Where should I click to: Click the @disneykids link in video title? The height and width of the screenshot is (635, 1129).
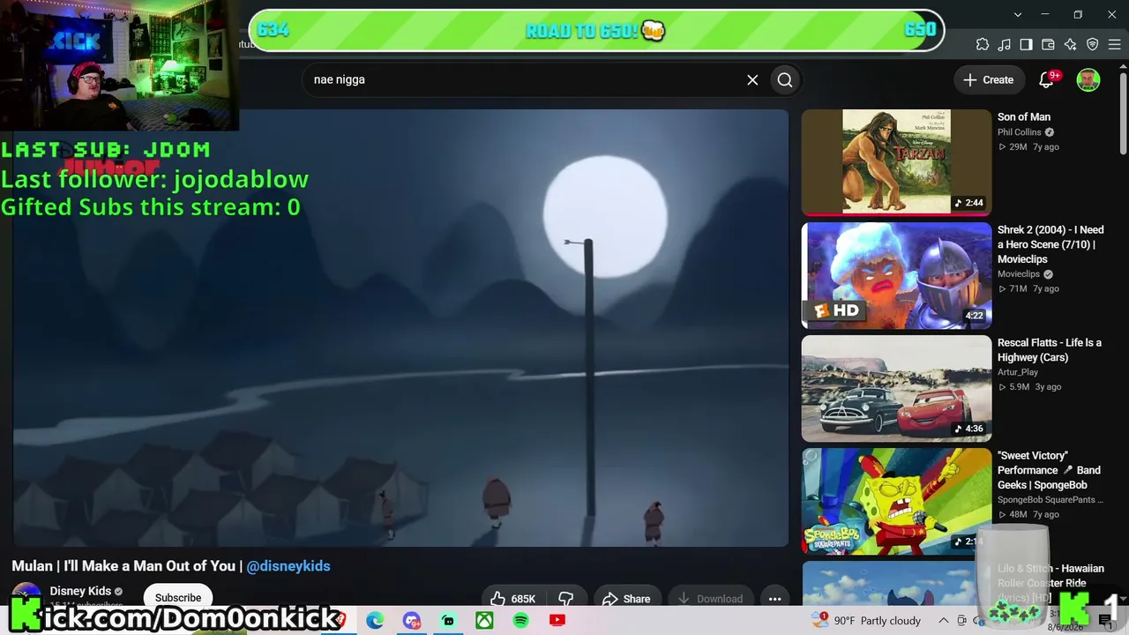click(x=288, y=566)
